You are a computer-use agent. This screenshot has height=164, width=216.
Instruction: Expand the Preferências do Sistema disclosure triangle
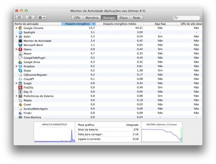pos(17,96)
